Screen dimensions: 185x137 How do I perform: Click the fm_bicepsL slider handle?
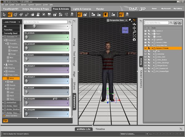pos(27,59)
